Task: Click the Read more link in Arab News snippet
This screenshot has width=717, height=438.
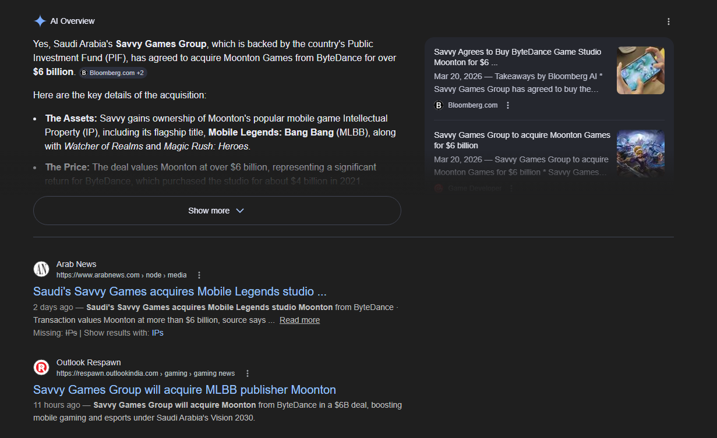Action: tap(299, 320)
